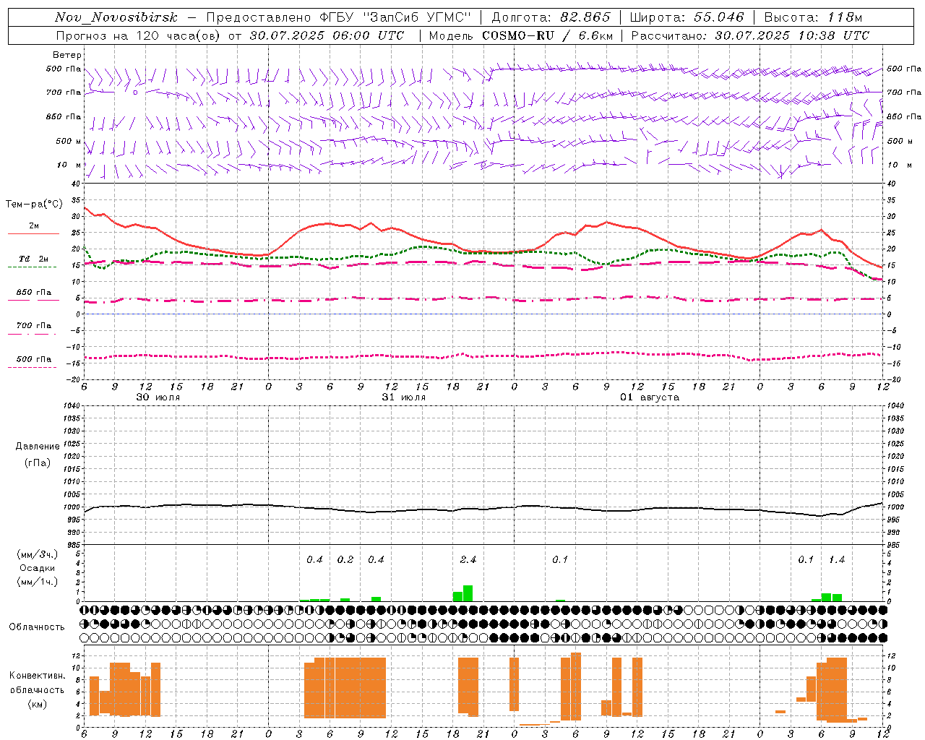Click the Конвективн. облачность label

click(37, 682)
